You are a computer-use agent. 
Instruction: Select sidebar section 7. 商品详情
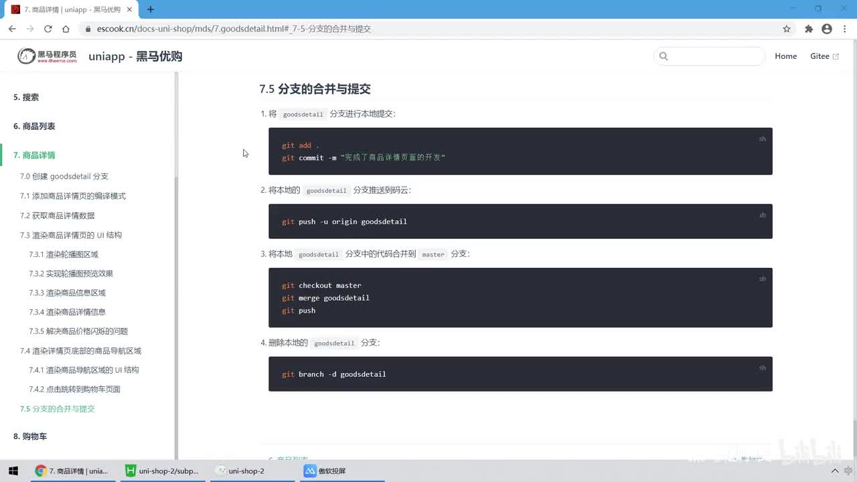point(34,155)
